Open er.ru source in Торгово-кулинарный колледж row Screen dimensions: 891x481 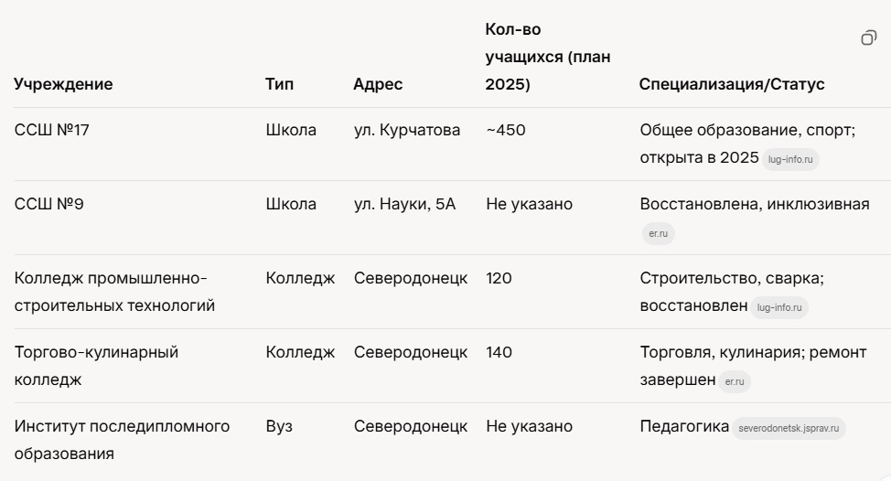tap(734, 382)
